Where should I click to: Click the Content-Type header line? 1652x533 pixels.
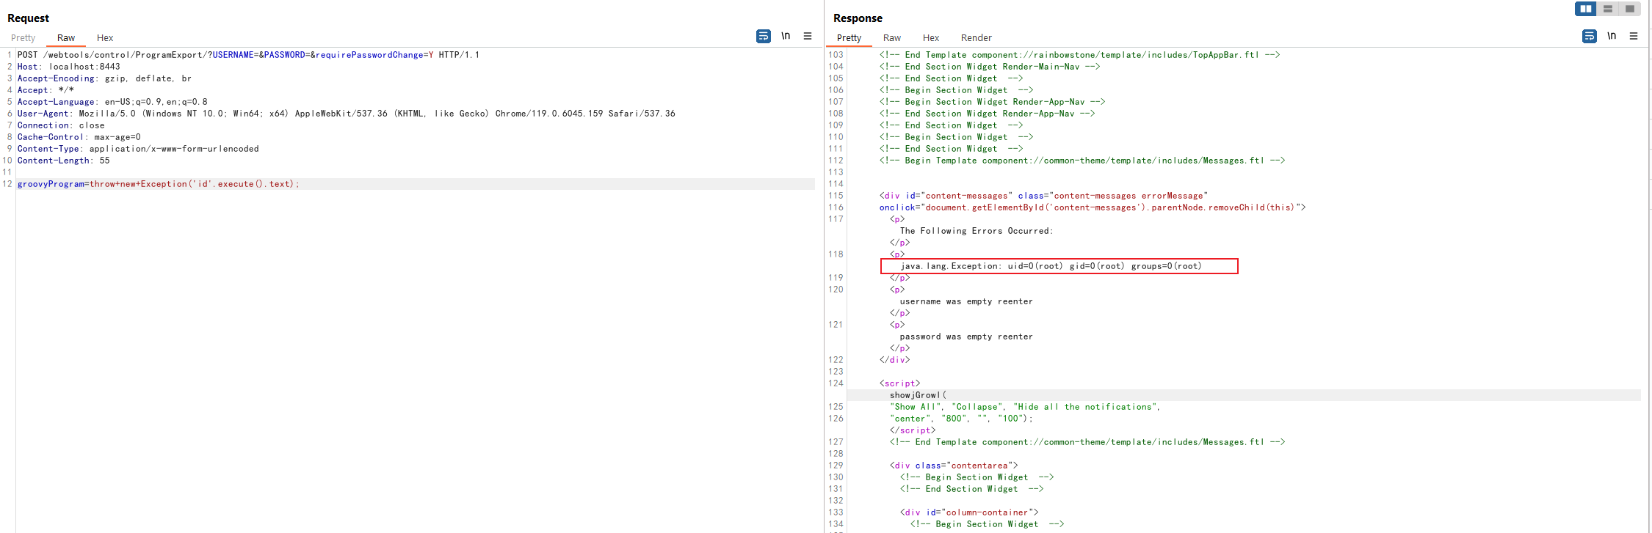[x=138, y=149]
